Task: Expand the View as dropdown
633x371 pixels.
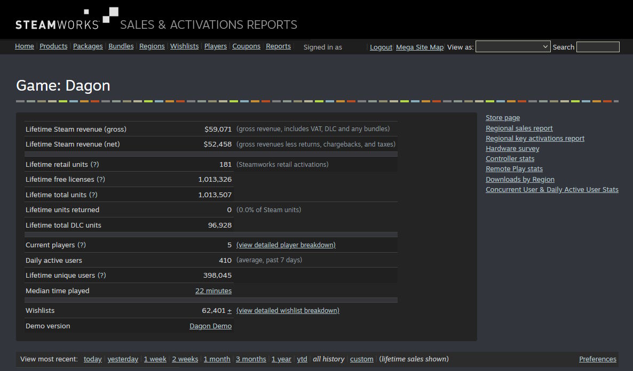Action: click(x=513, y=46)
